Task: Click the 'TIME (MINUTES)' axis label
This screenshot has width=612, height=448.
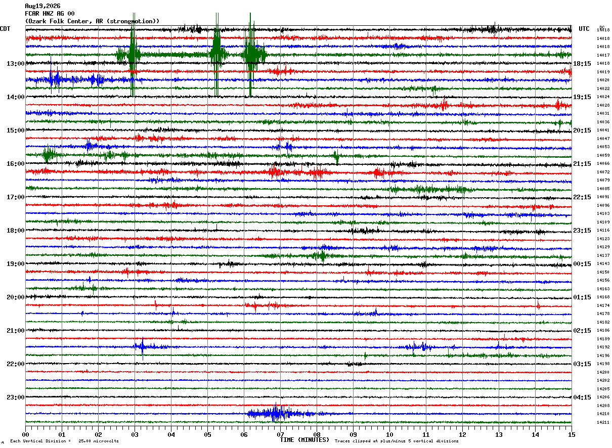Action: click(304, 440)
